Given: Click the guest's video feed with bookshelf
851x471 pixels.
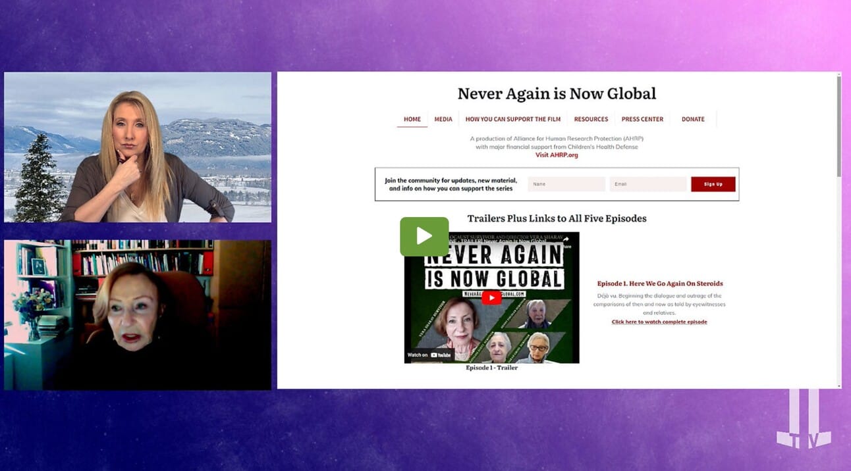Looking at the screenshot, I should pyautogui.click(x=138, y=315).
